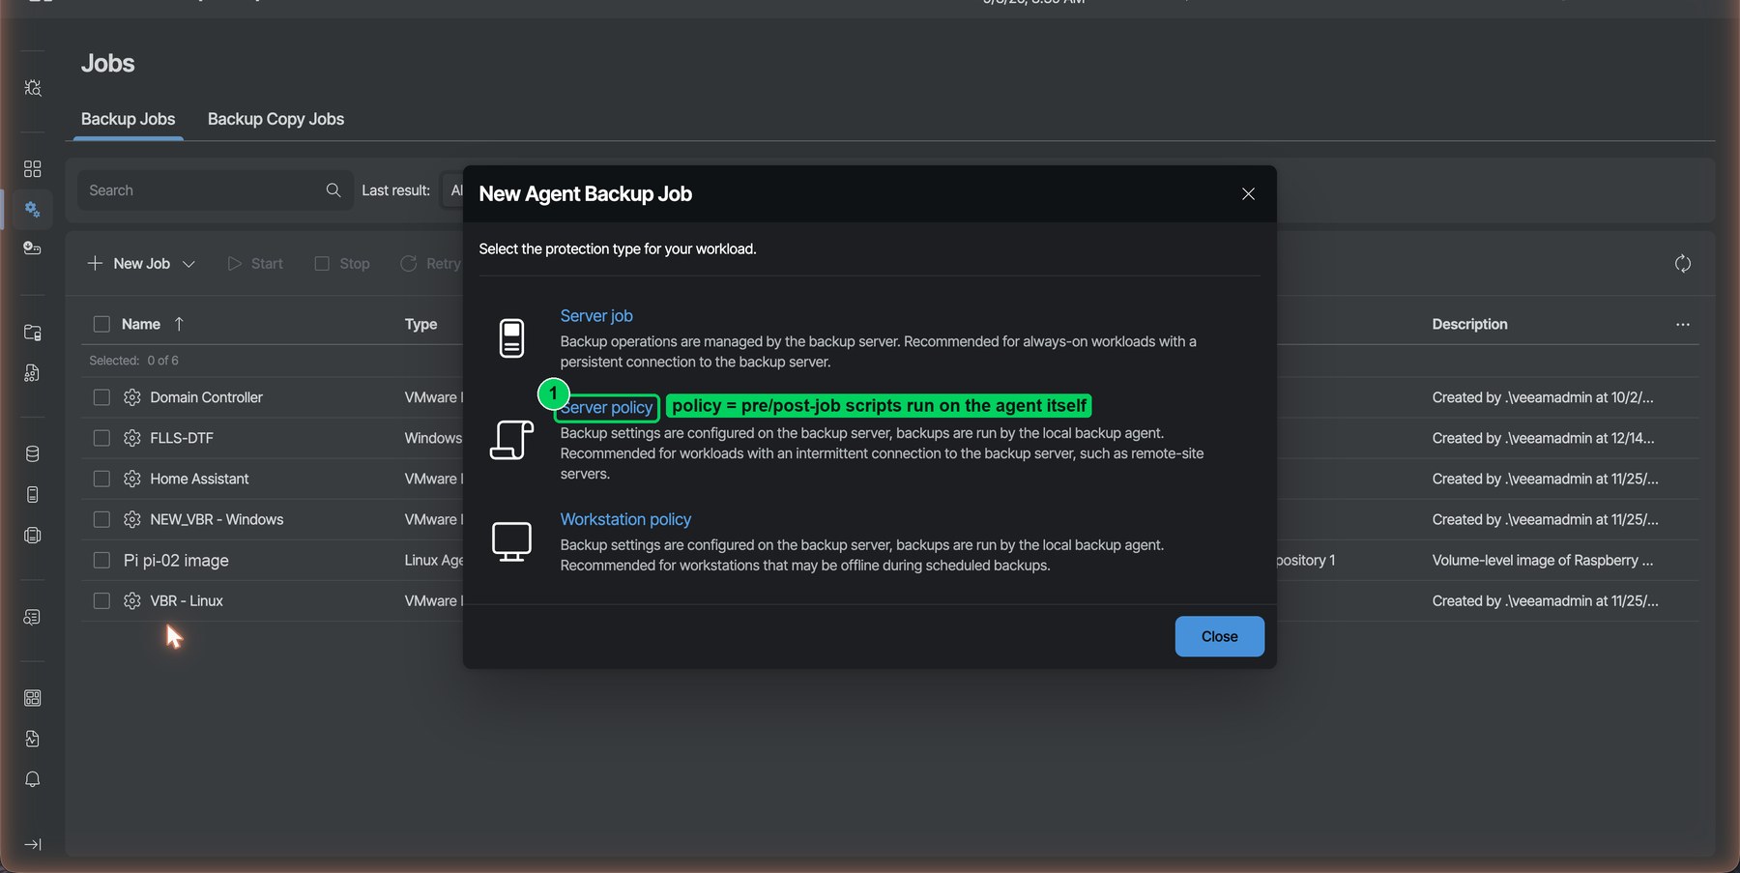Open the stacked servers sidebar icon
Viewport: 1740px width, 873px height.
point(32,536)
